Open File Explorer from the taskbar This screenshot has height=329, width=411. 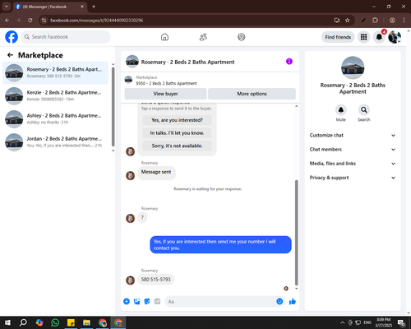point(86,322)
